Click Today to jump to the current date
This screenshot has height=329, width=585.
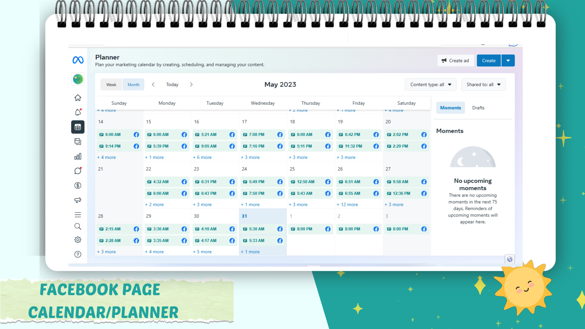(x=172, y=85)
